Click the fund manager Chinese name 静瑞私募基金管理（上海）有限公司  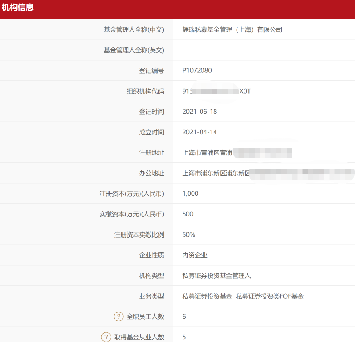[233, 29]
